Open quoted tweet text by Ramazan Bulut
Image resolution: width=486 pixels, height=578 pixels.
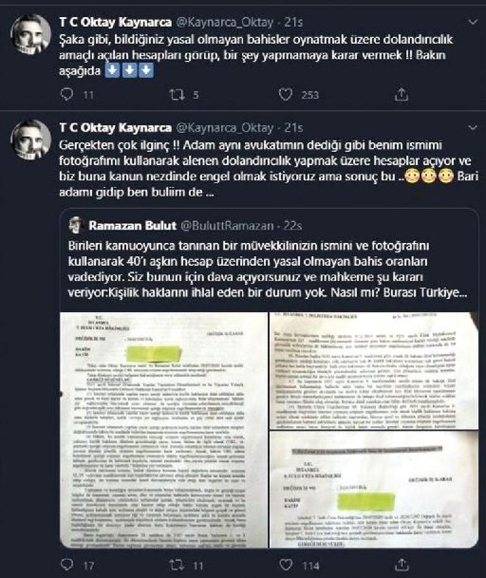(x=268, y=269)
